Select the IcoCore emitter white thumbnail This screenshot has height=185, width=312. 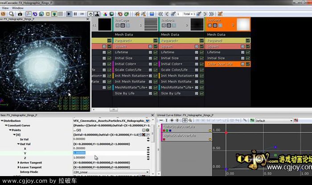[x=243, y=25]
